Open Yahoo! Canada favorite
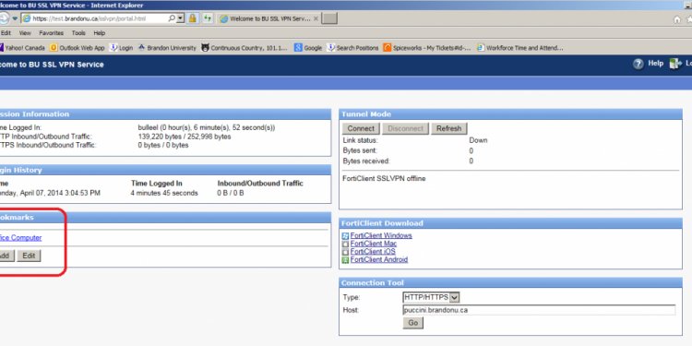692x346 pixels. click(22, 48)
